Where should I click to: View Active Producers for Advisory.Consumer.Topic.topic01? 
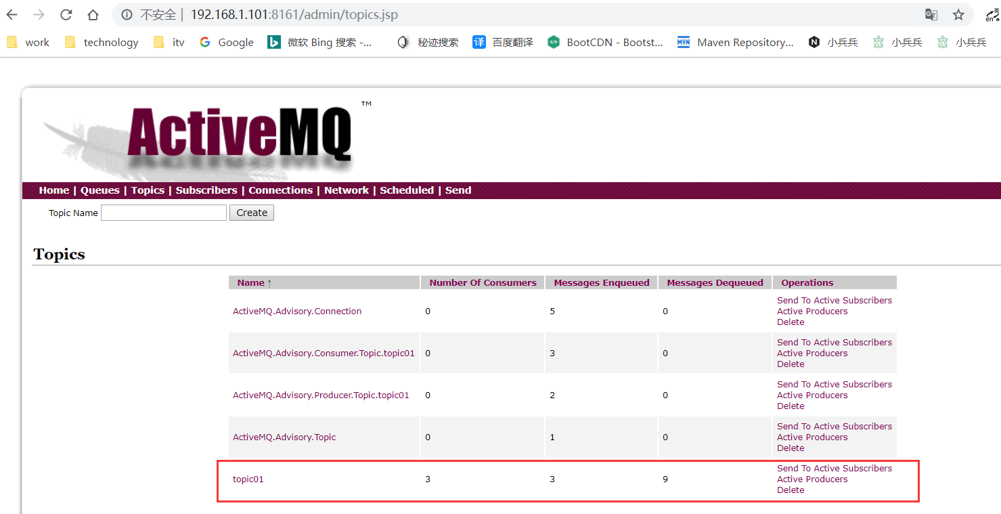click(812, 354)
